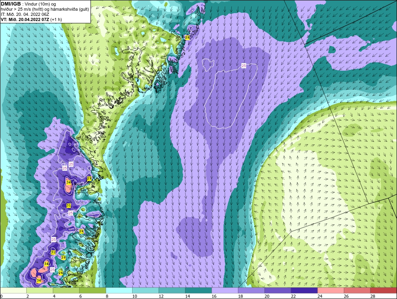
Task: Pick the red legend swatch above 28 m/s
Action: click(384, 290)
